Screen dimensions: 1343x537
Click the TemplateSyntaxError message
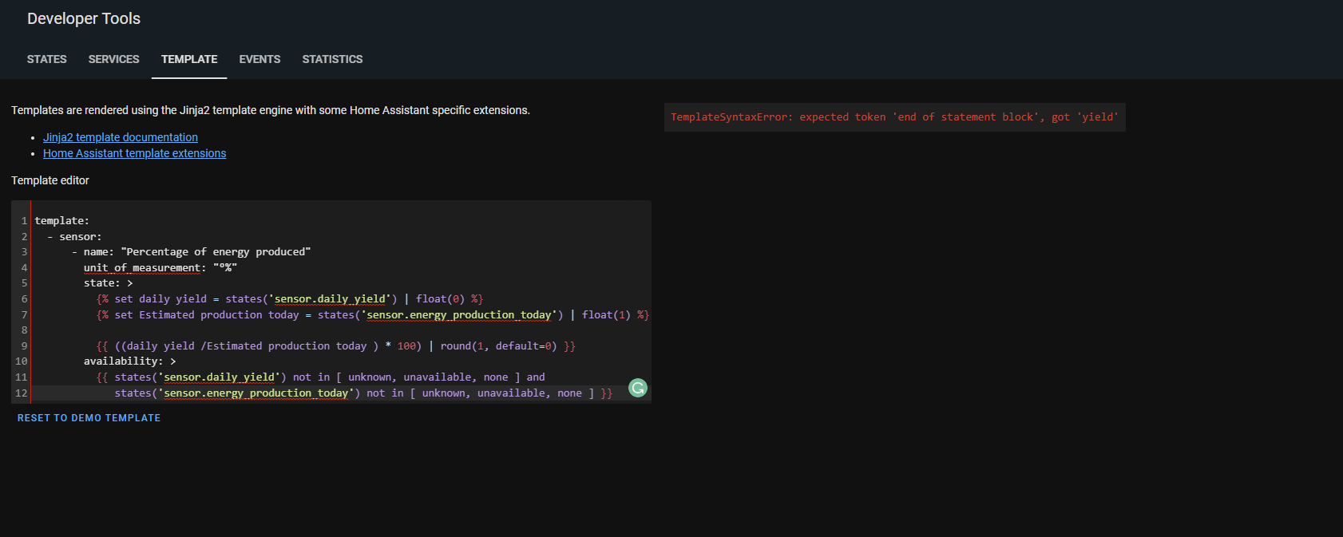(894, 117)
